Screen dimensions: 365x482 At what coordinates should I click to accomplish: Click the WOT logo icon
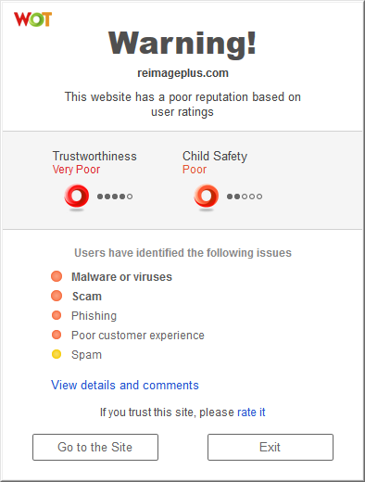32,19
